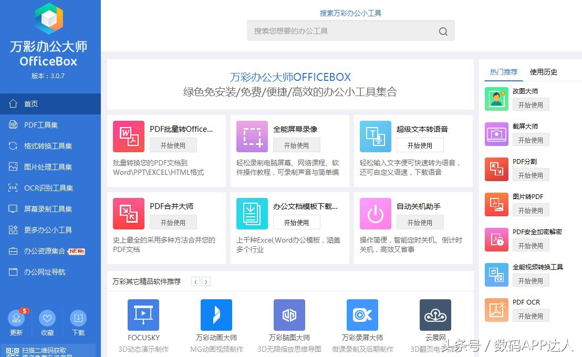Click the 图片转PDF icon
582x357 pixels.
496,204
